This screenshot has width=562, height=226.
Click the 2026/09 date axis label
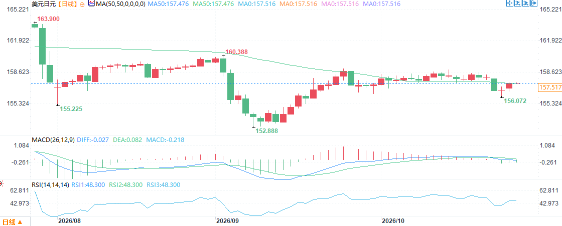click(228, 221)
